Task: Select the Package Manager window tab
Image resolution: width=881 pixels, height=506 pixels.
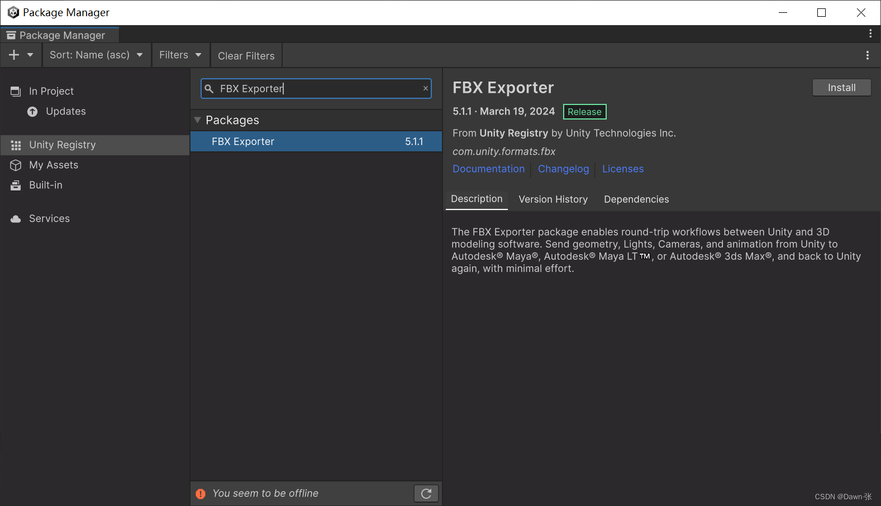Action: tap(60, 35)
